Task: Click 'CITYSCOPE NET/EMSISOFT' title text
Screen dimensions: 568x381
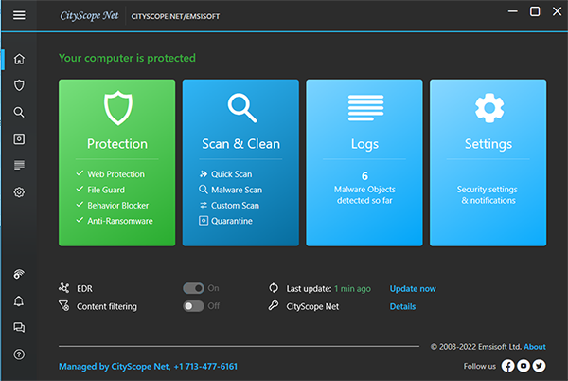Action: click(x=175, y=16)
